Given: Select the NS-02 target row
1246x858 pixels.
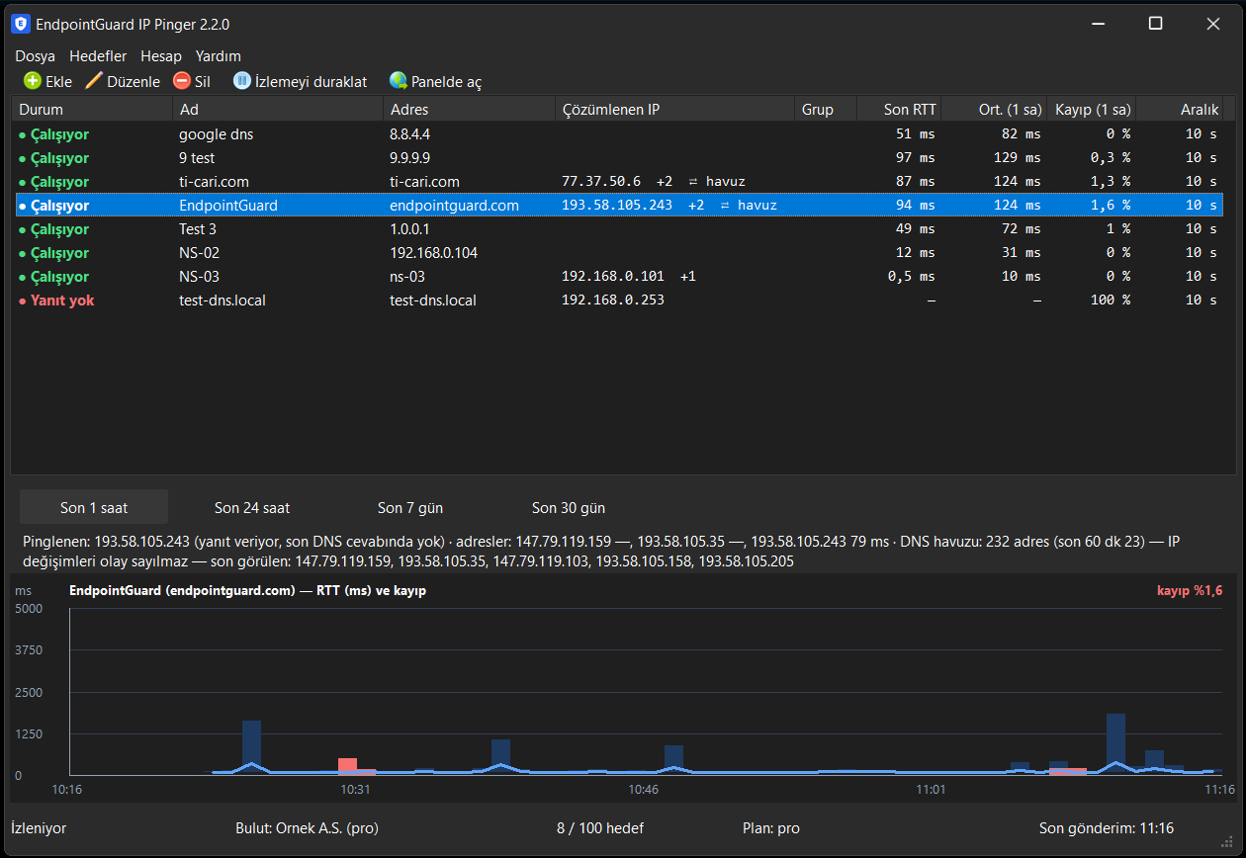Looking at the screenshot, I should (617, 252).
